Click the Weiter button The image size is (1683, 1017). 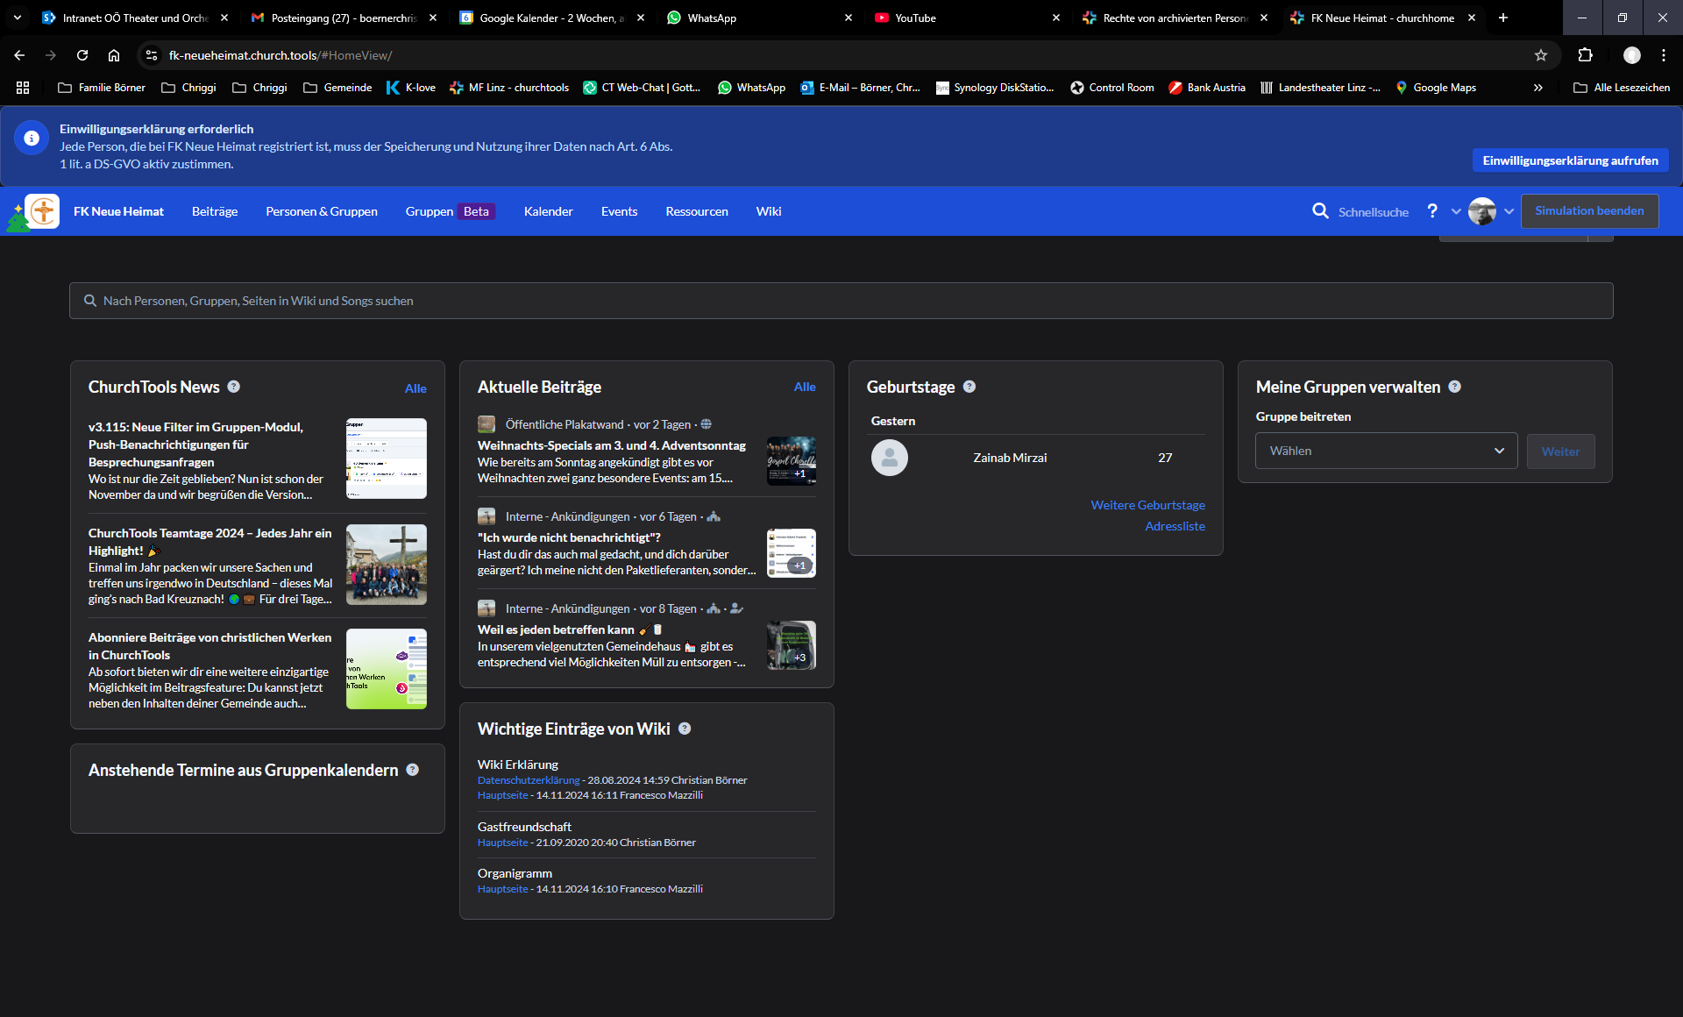pyautogui.click(x=1560, y=452)
